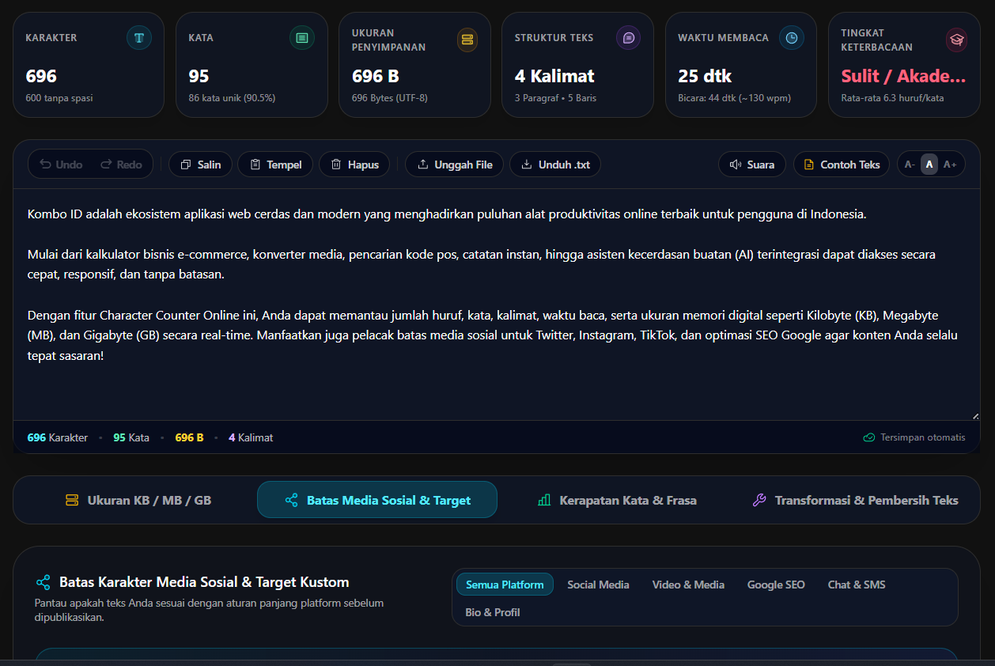This screenshot has height=666, width=995.
Task: Select Batas Media Sosial & Target tab
Action: coord(377,500)
